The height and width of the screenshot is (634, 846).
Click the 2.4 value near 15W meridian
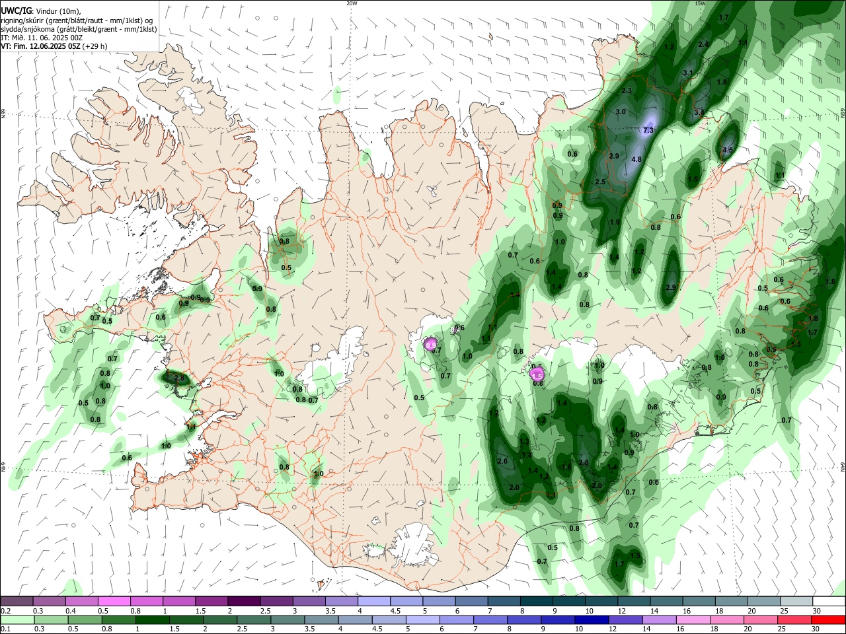[703, 45]
